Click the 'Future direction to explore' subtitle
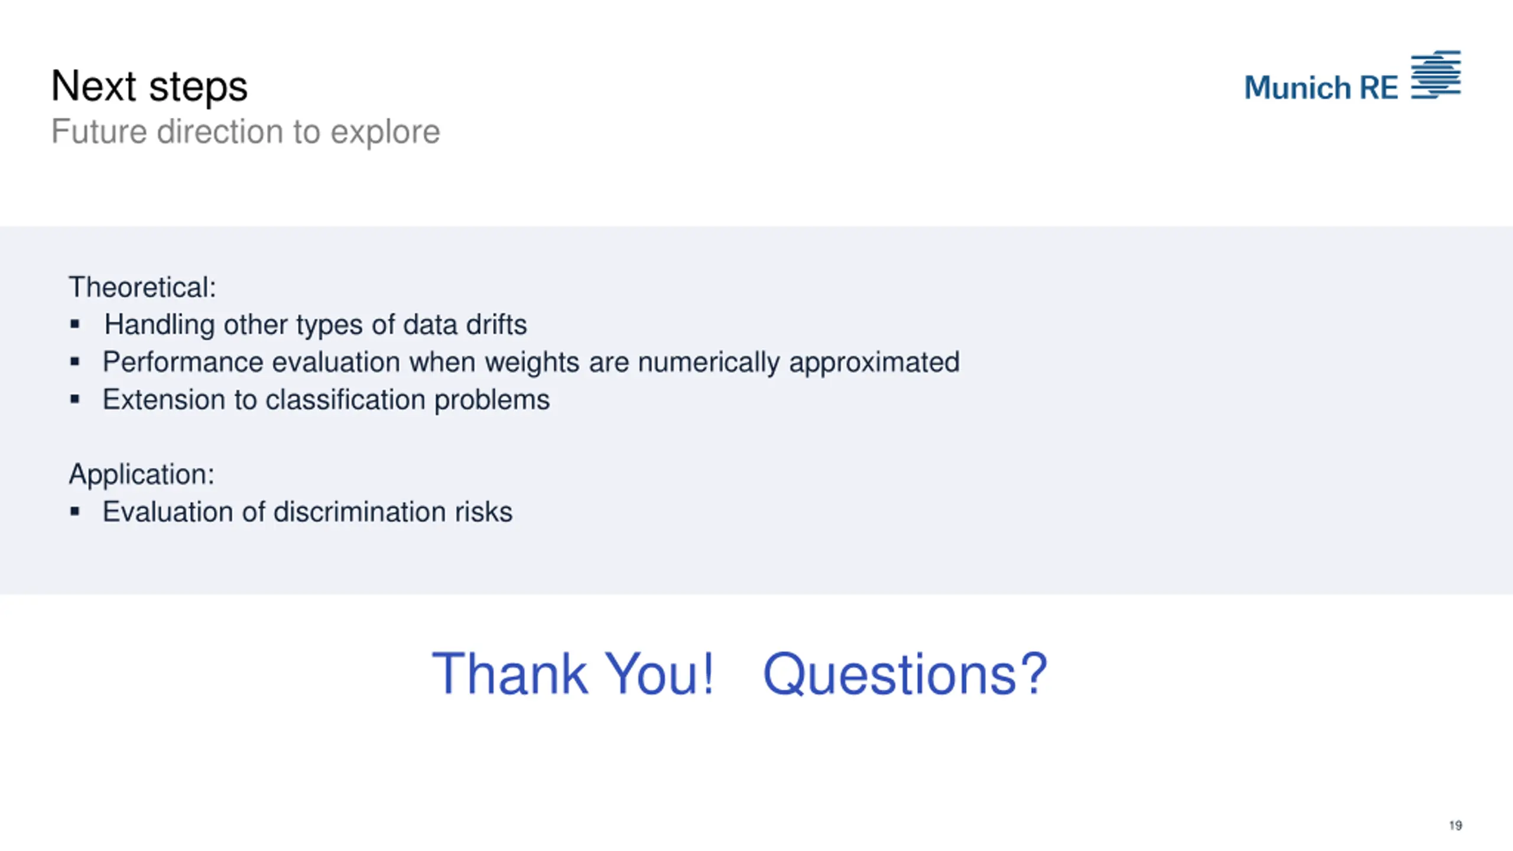Image resolution: width=1513 pixels, height=851 pixels. [x=245, y=131]
